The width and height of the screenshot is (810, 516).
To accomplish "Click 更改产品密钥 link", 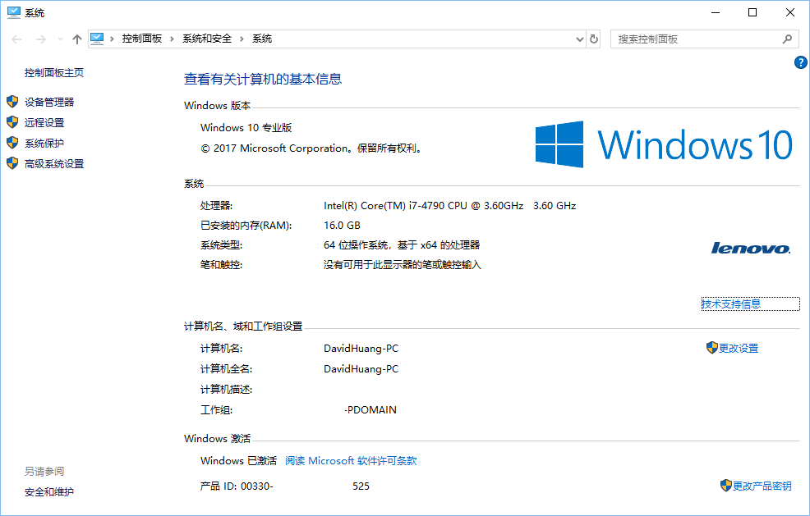I will (x=762, y=486).
